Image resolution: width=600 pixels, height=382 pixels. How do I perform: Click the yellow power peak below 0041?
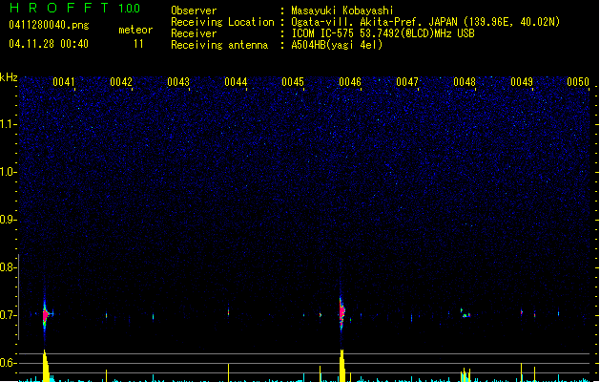point(46,366)
